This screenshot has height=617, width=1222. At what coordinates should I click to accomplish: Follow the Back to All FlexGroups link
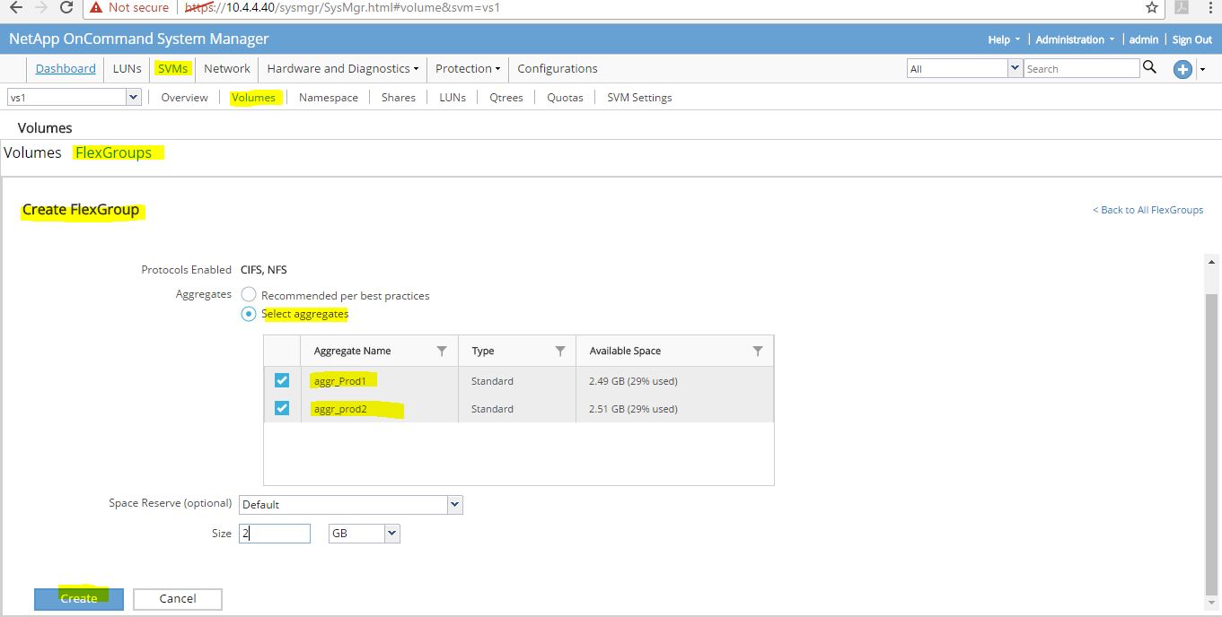1147,209
